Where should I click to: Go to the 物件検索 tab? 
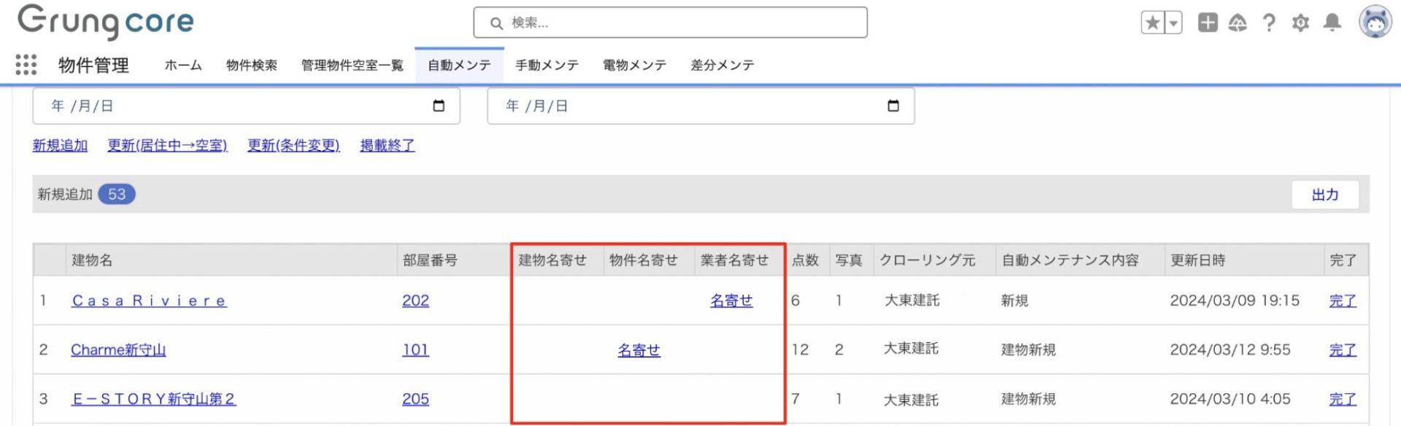pyautogui.click(x=252, y=66)
